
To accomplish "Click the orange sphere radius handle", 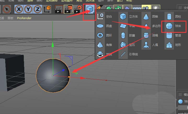I will pyautogui.click(x=69, y=77).
